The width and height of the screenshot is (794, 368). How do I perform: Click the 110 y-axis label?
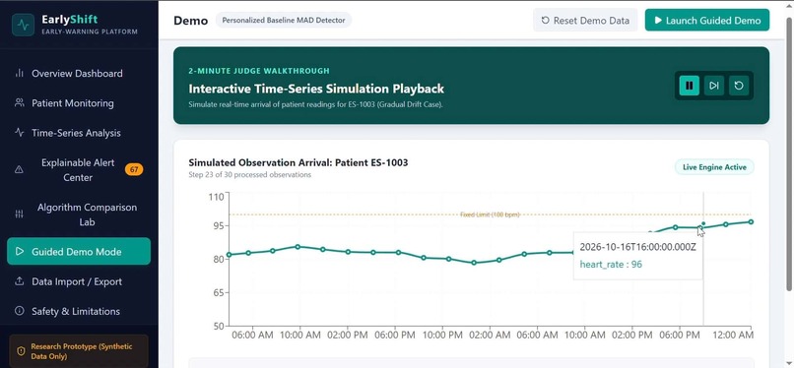[x=216, y=197]
